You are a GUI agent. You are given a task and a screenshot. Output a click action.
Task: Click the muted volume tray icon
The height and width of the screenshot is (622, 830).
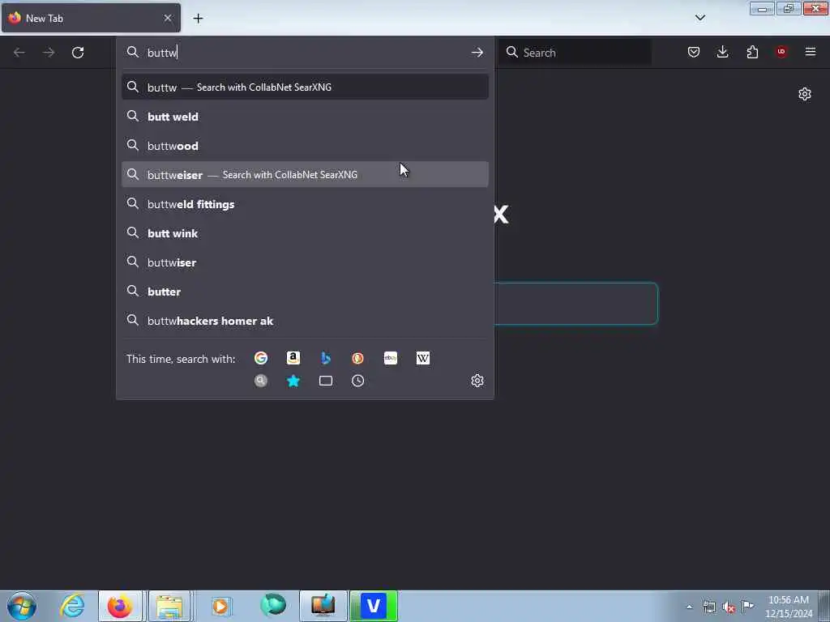729,607
